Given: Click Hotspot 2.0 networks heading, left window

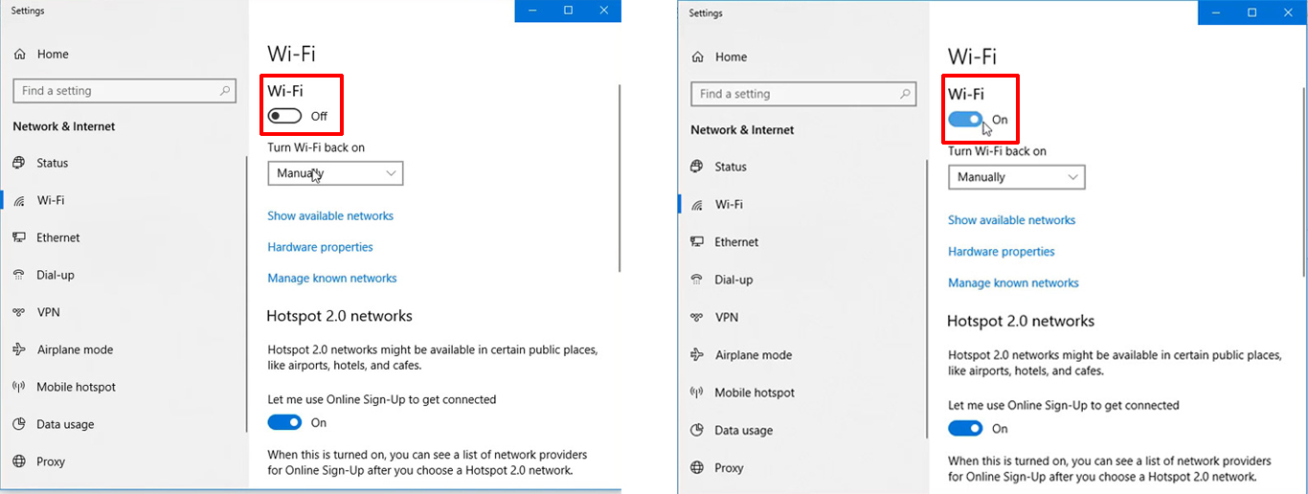Looking at the screenshot, I should [340, 316].
